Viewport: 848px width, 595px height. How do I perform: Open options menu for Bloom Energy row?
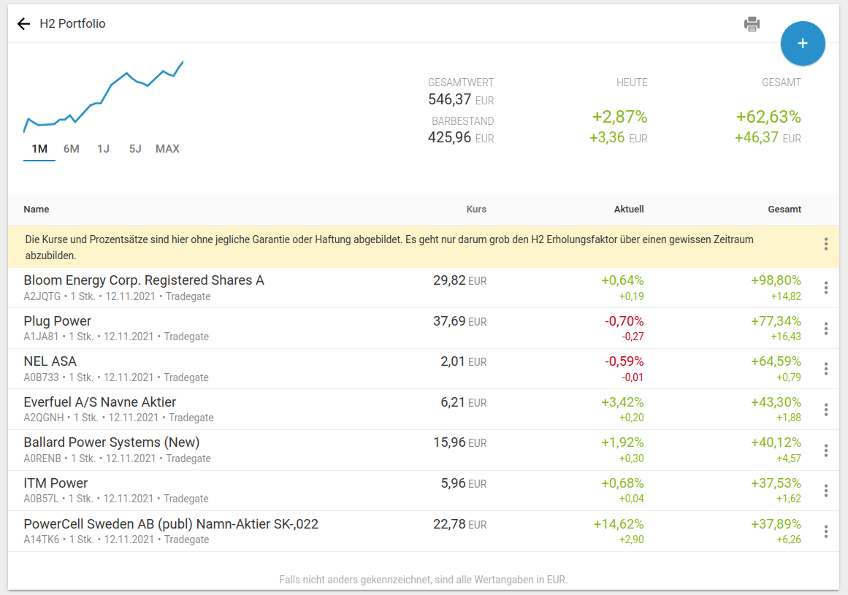[826, 288]
